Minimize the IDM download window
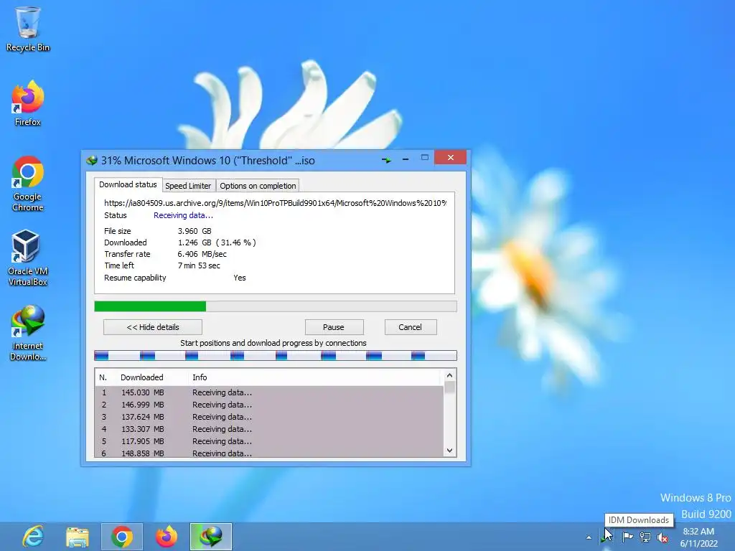The width and height of the screenshot is (735, 551). [406, 160]
